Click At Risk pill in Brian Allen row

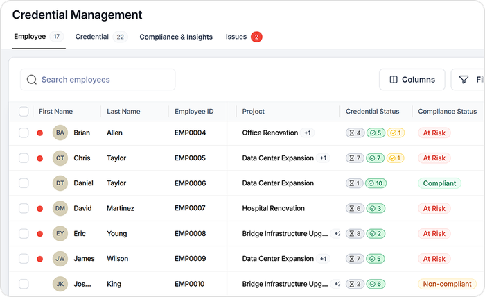pyautogui.click(x=434, y=133)
